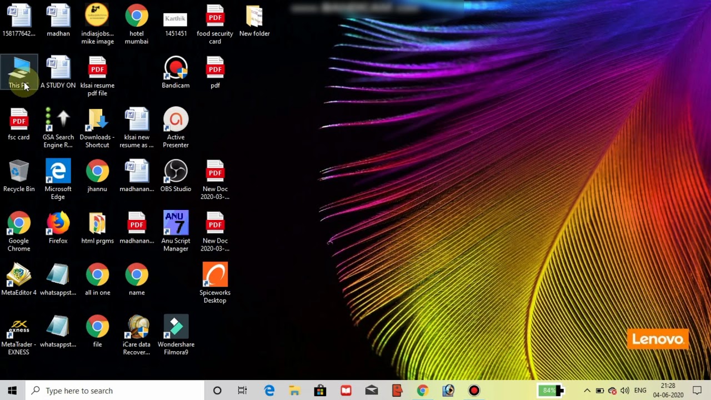This screenshot has height=400, width=711.
Task: Select the Microsoft Edge desktop shortcut
Action: [x=58, y=179]
